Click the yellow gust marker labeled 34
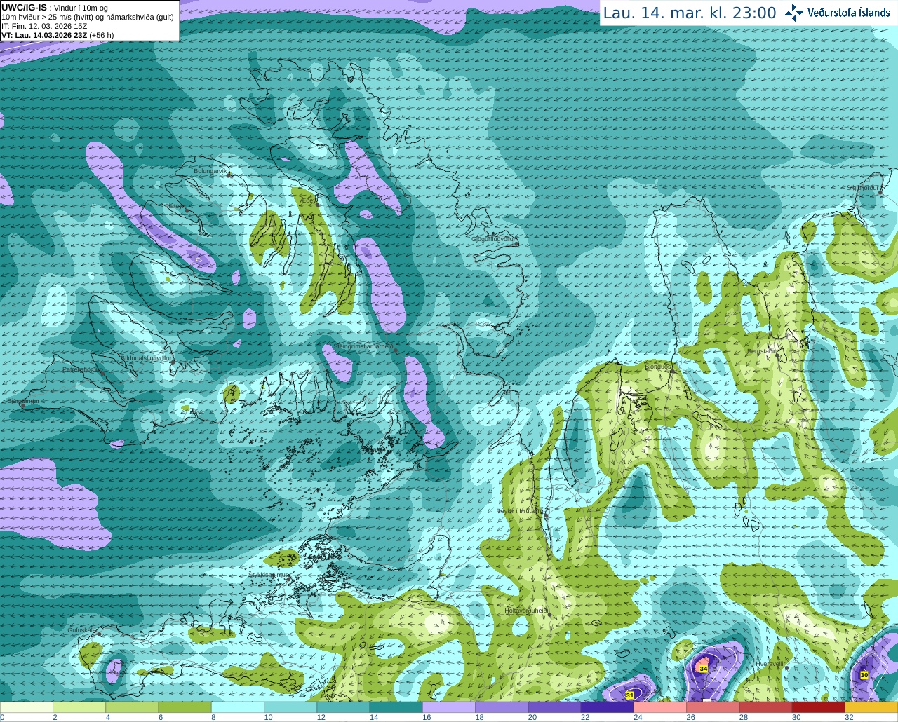This screenshot has height=722, width=898. [704, 669]
